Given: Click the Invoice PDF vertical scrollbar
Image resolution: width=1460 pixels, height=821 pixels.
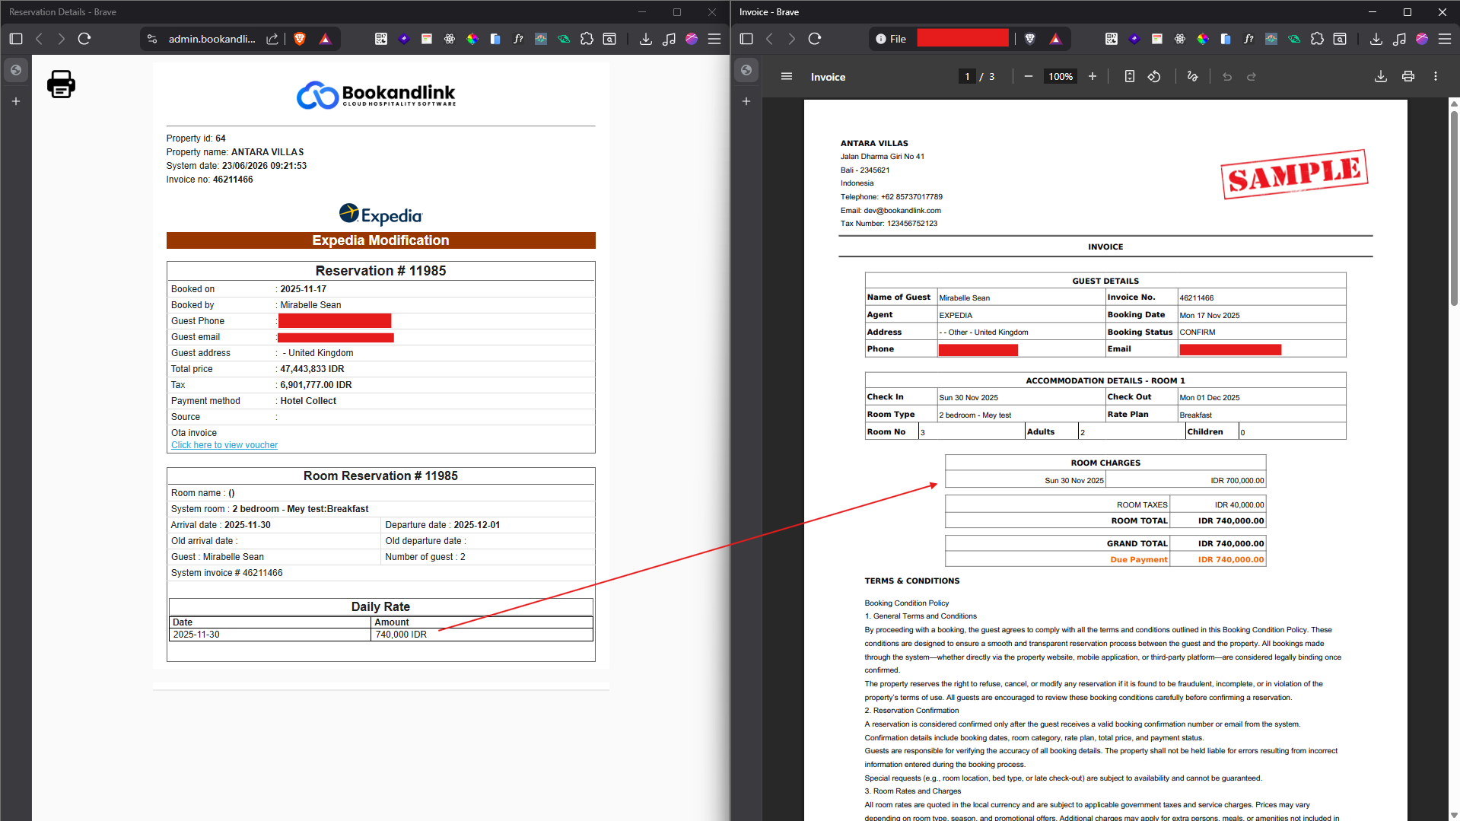Looking at the screenshot, I should point(1454,208).
